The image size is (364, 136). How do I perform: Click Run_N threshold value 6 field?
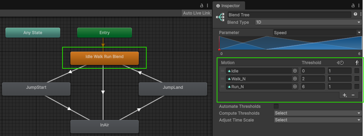coord(313,86)
